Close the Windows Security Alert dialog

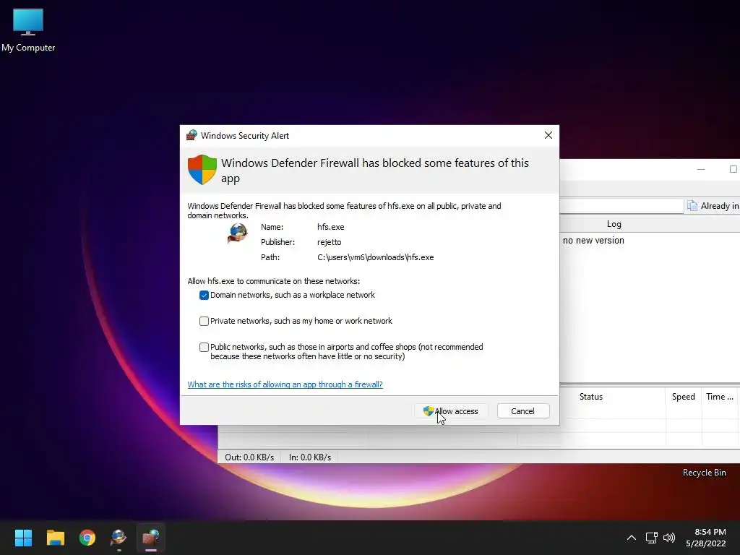548,135
